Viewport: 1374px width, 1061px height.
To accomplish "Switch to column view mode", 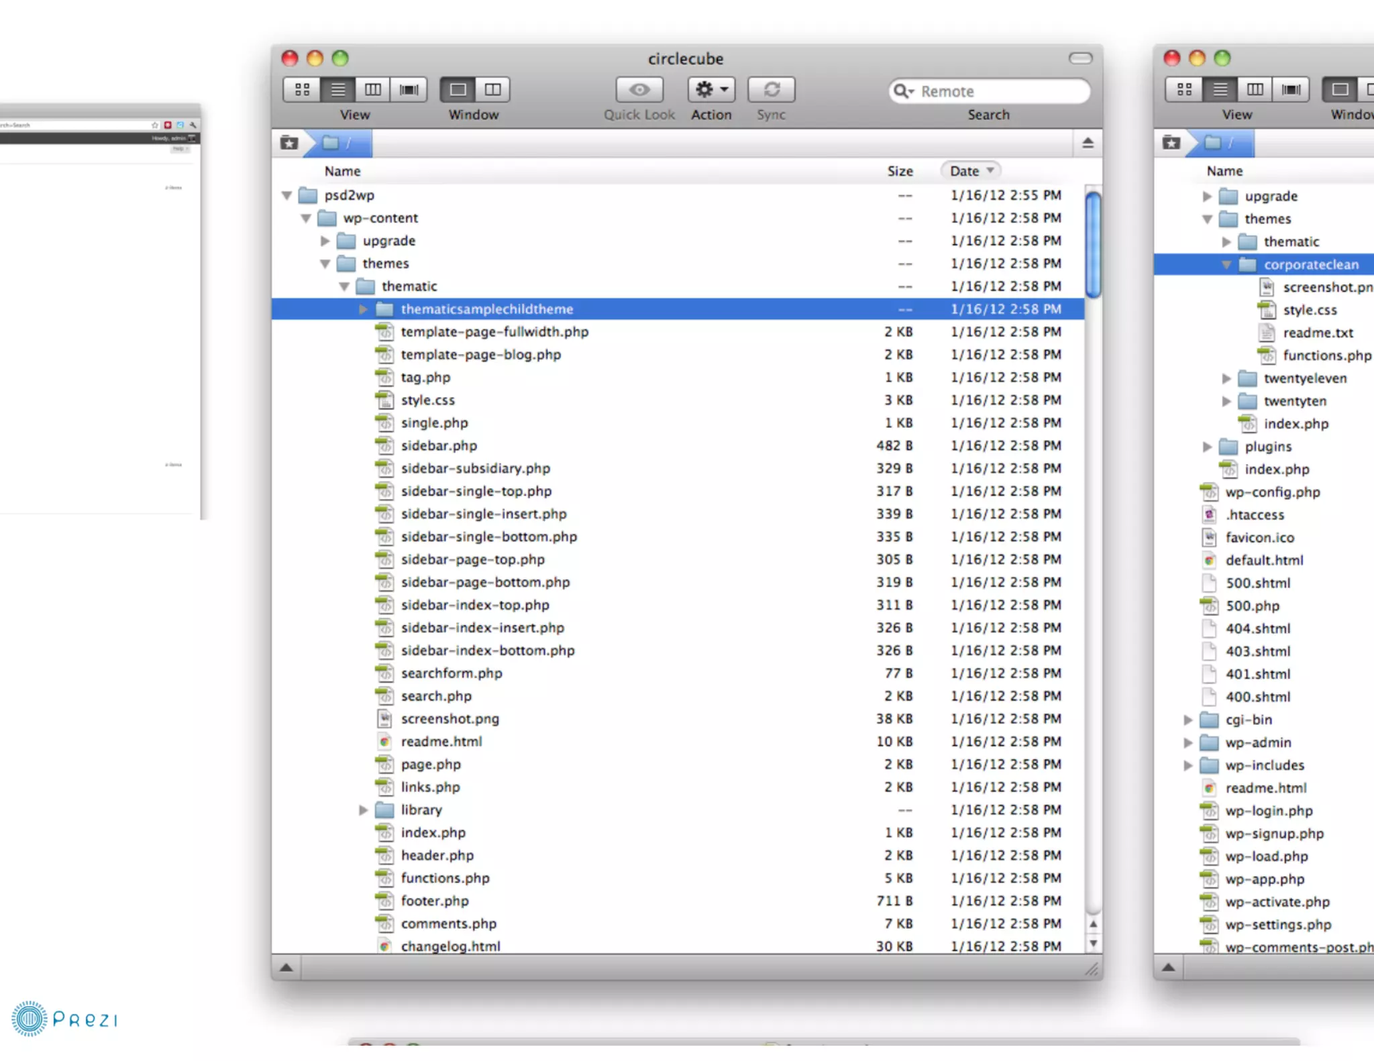I will point(373,90).
